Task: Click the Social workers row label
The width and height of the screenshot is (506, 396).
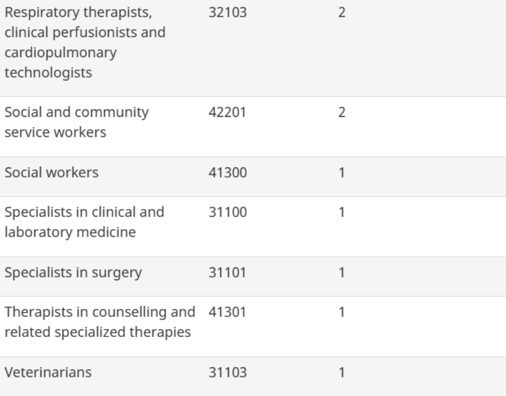Action: (x=52, y=172)
